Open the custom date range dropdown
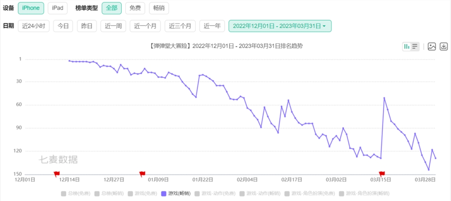The width and height of the screenshot is (451, 201). click(x=280, y=26)
